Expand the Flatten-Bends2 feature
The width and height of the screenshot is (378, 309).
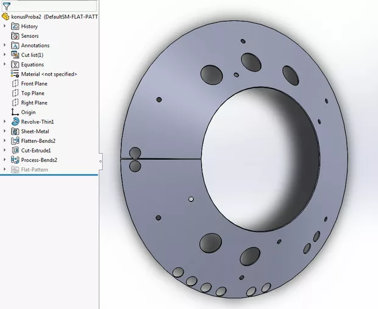(5, 140)
